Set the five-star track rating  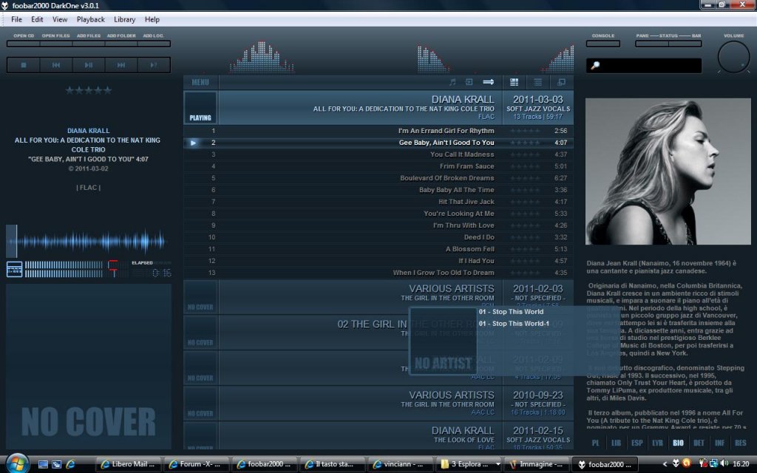click(x=89, y=90)
